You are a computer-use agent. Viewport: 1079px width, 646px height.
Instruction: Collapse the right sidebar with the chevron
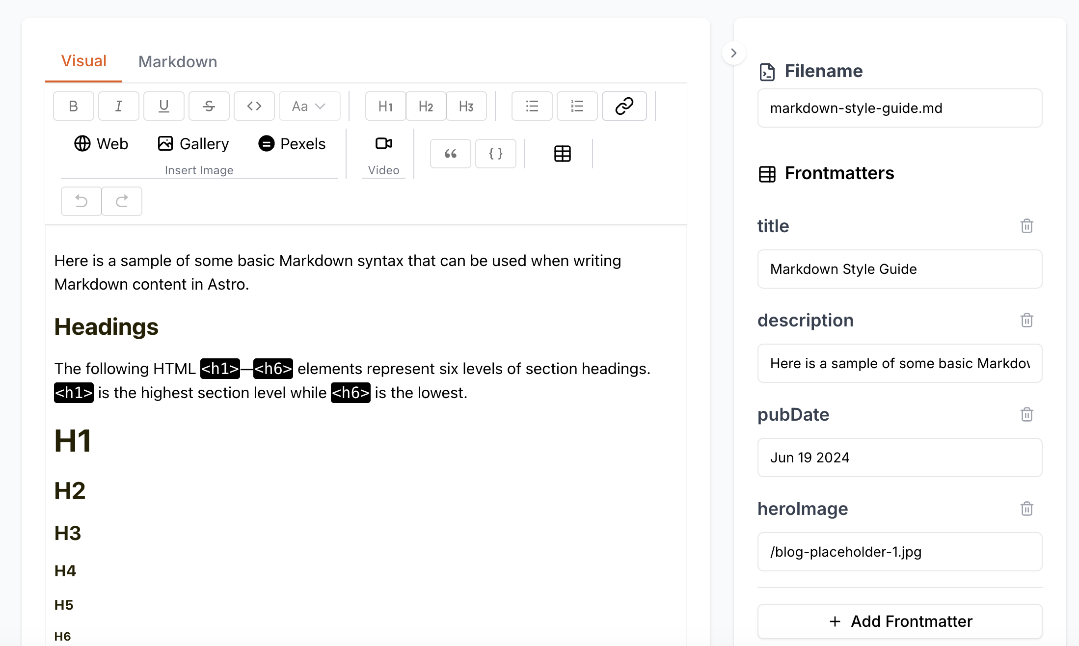(x=734, y=53)
